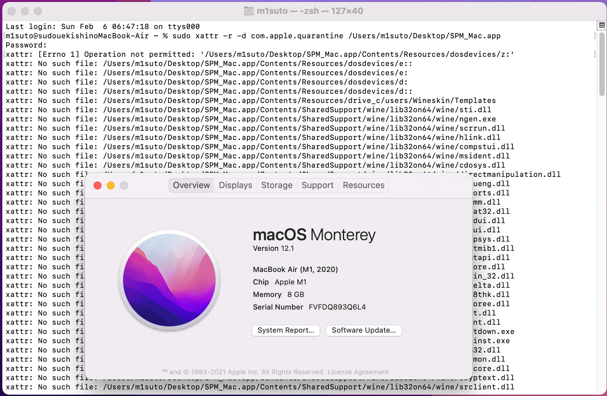The image size is (607, 396).
Task: Click the 'macOS Monterey' heading
Action: coord(314,235)
